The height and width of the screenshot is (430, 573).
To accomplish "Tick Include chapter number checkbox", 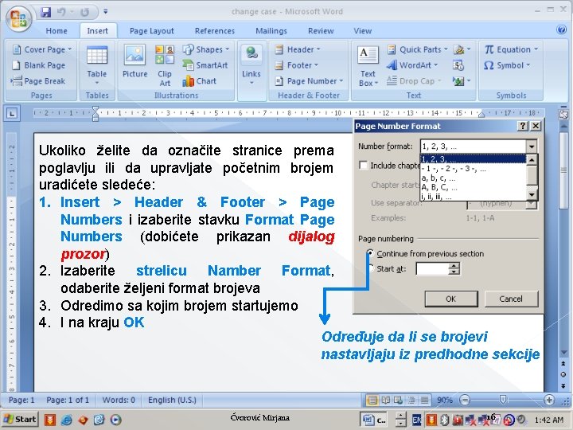I will point(363,166).
